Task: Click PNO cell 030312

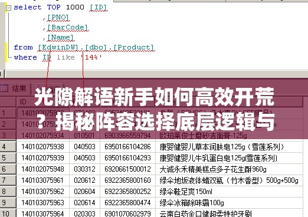Action: click(84, 169)
